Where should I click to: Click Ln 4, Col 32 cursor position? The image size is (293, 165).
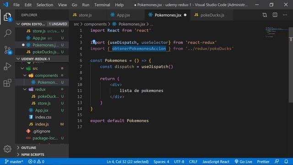click(x=128, y=161)
